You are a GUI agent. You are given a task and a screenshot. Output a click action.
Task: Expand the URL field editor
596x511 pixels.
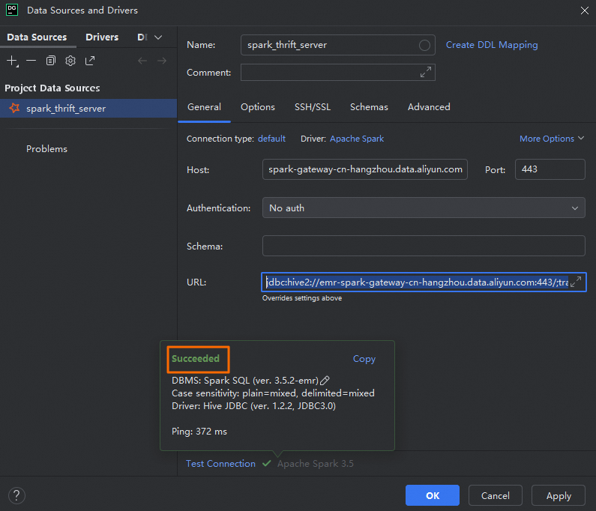tap(576, 282)
